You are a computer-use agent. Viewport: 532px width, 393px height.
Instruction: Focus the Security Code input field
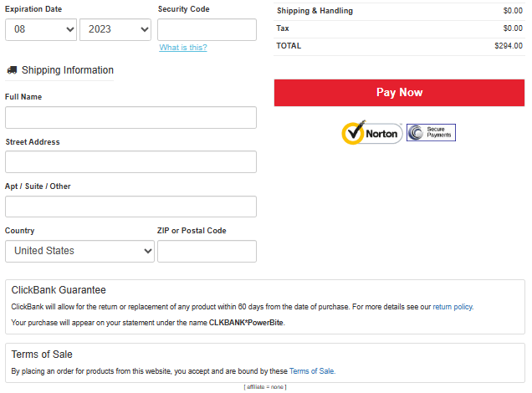tap(207, 29)
